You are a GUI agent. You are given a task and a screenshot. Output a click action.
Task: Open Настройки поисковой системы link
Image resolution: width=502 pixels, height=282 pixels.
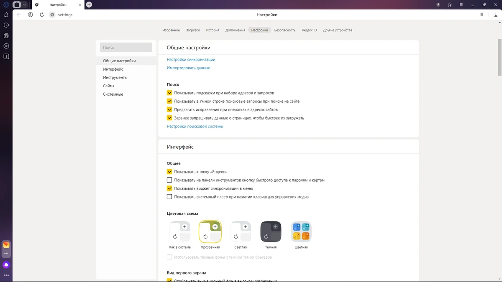[195, 126]
